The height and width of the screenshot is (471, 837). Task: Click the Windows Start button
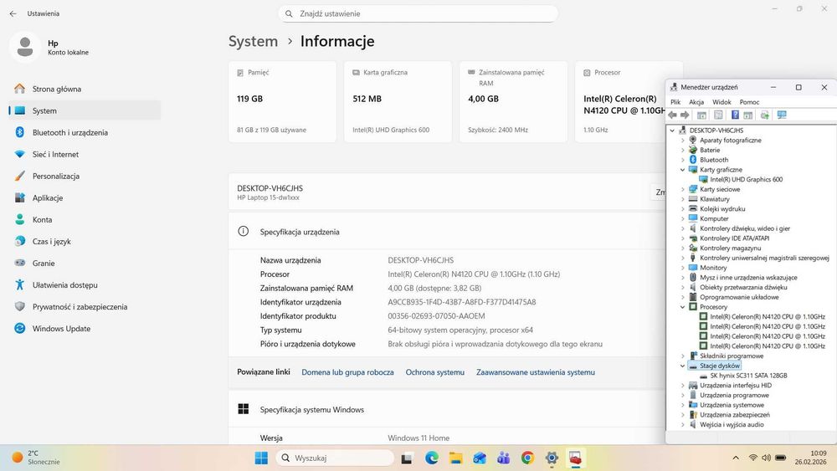coord(261,458)
